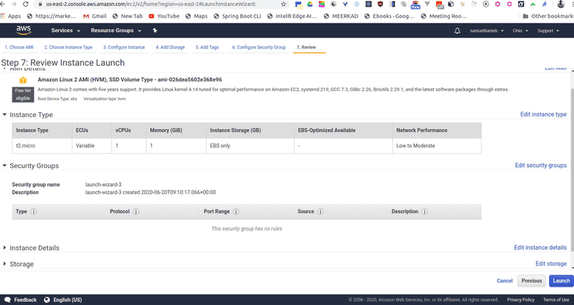Open the Google Drive extension icon

point(309,4)
